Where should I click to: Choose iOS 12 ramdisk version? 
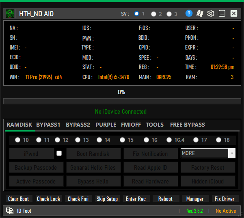[57, 140]
